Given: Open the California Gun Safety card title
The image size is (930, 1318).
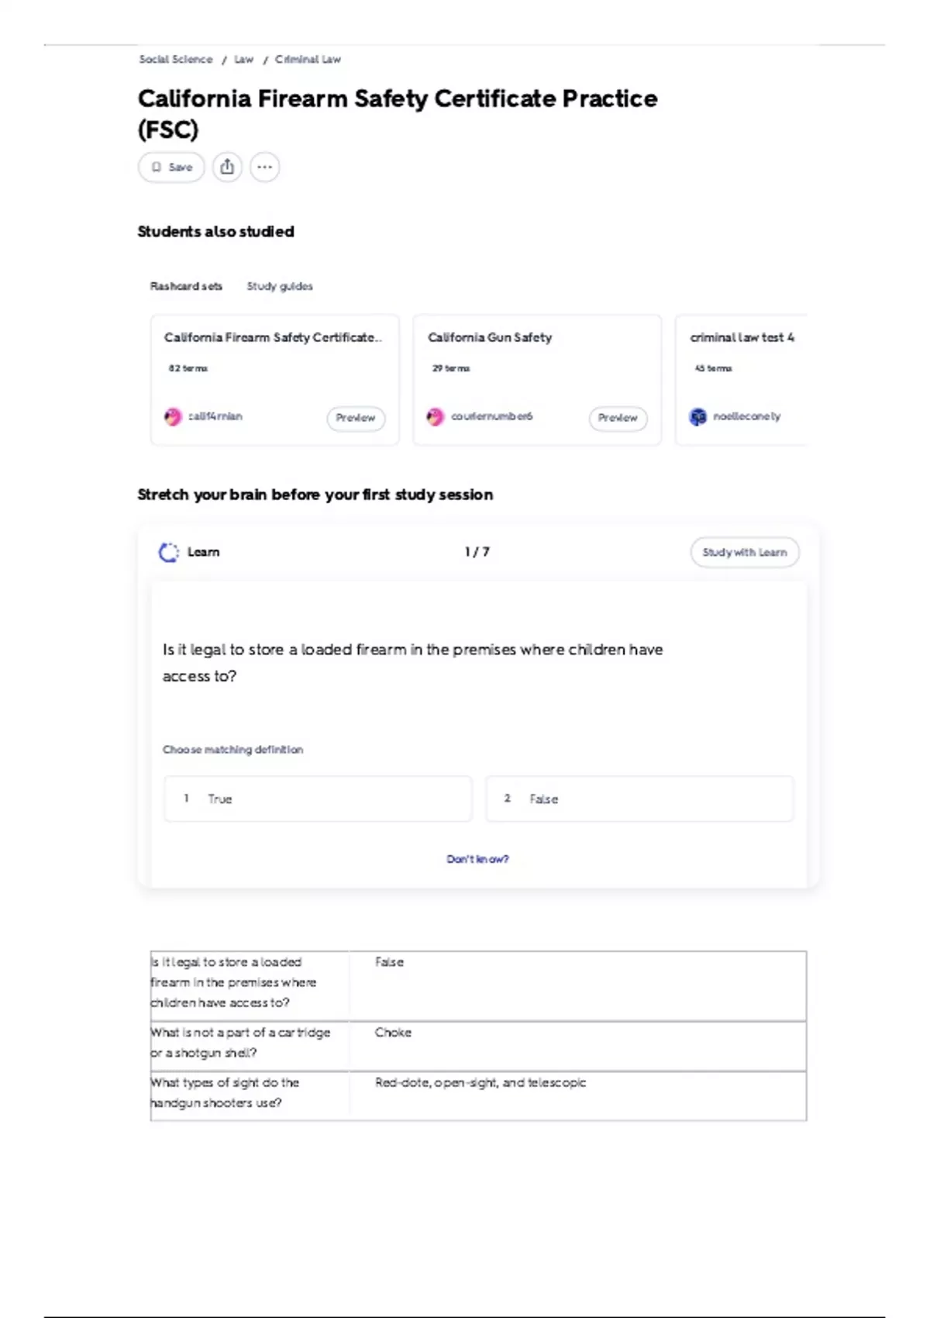Looking at the screenshot, I should click(x=490, y=337).
